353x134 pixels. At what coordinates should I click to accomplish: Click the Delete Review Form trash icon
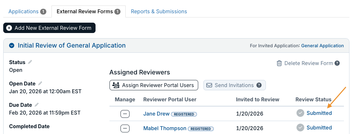pos(279,63)
